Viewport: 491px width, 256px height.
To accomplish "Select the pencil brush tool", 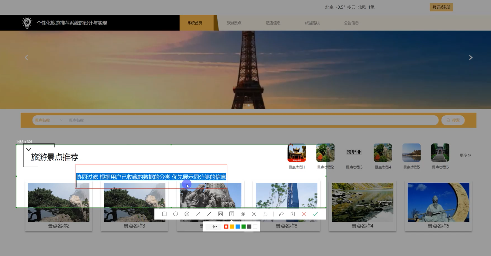I will (209, 214).
